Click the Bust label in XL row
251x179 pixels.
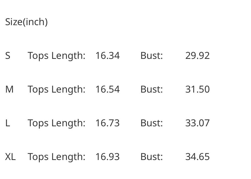point(152,157)
